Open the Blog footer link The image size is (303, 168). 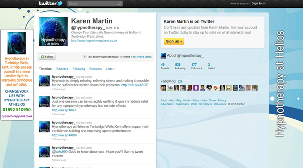tap(179, 101)
